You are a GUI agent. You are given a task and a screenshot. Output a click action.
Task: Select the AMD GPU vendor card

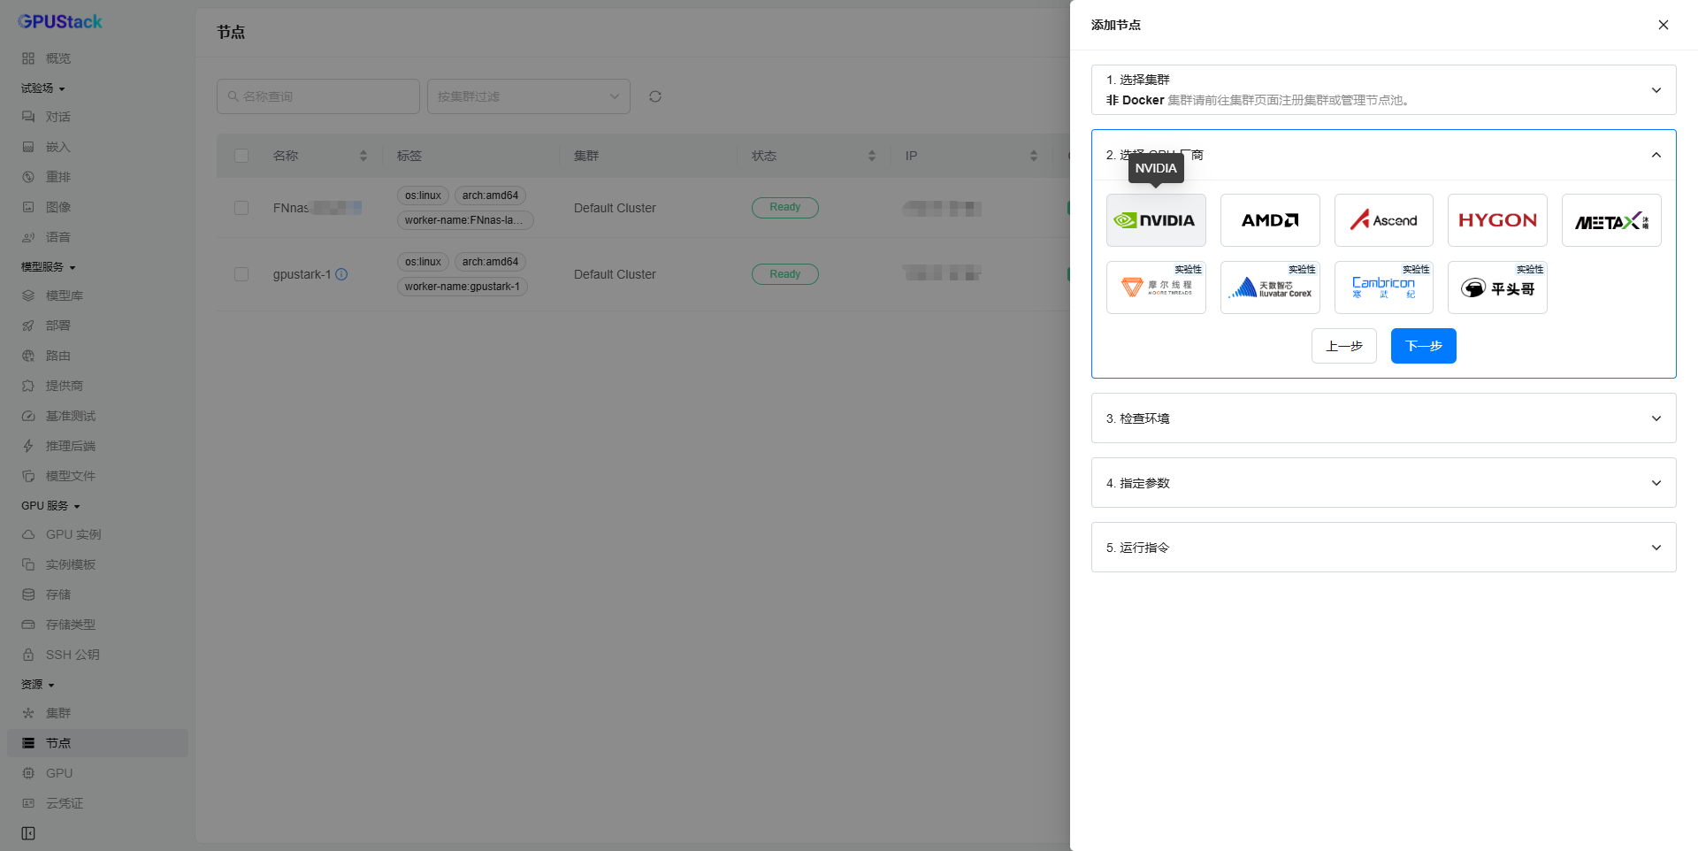pyautogui.click(x=1270, y=220)
